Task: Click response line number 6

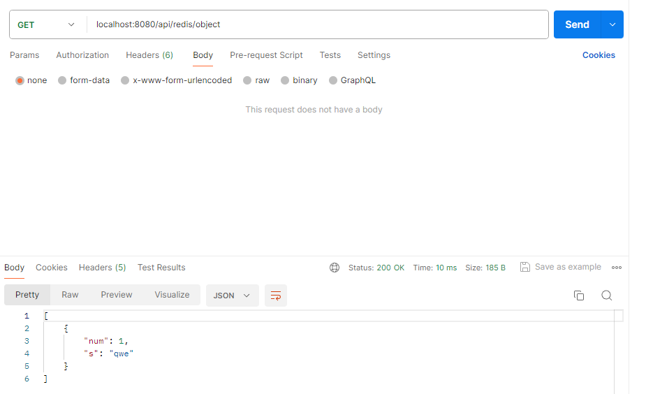Action: tap(27, 379)
